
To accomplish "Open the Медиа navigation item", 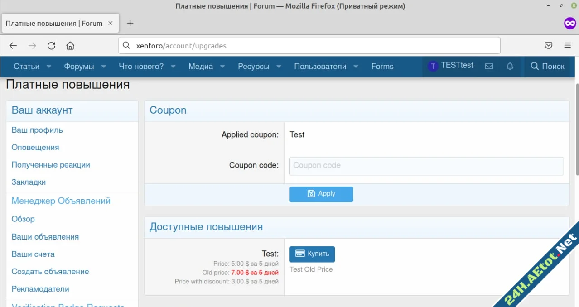I will pyautogui.click(x=200, y=67).
